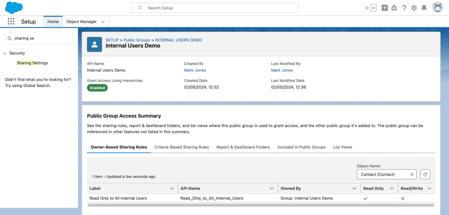Open Global Actions plus icon
The width and height of the screenshot is (449, 215).
(x=385, y=8)
